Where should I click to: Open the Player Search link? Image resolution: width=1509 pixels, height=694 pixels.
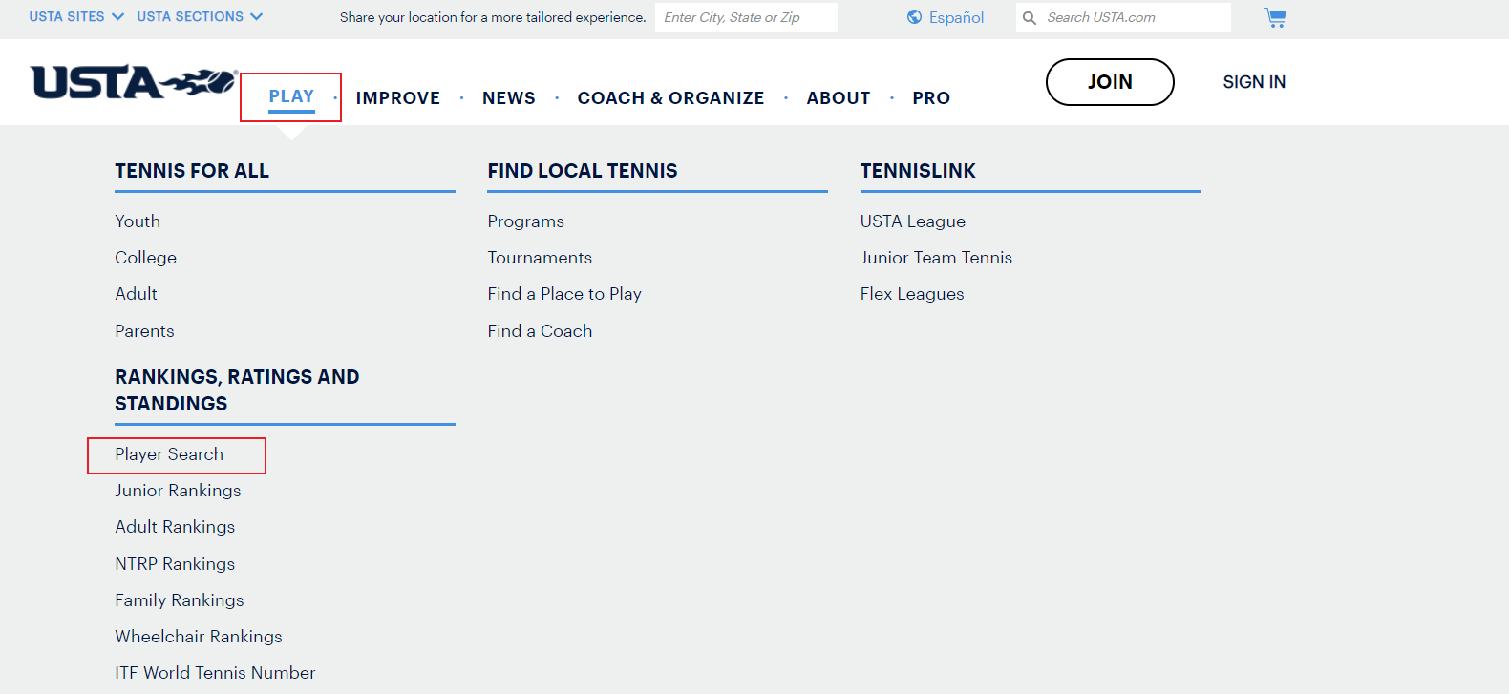(169, 454)
